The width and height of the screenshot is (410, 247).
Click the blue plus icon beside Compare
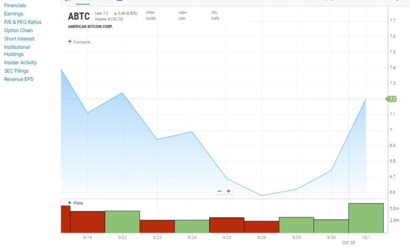pos(69,42)
